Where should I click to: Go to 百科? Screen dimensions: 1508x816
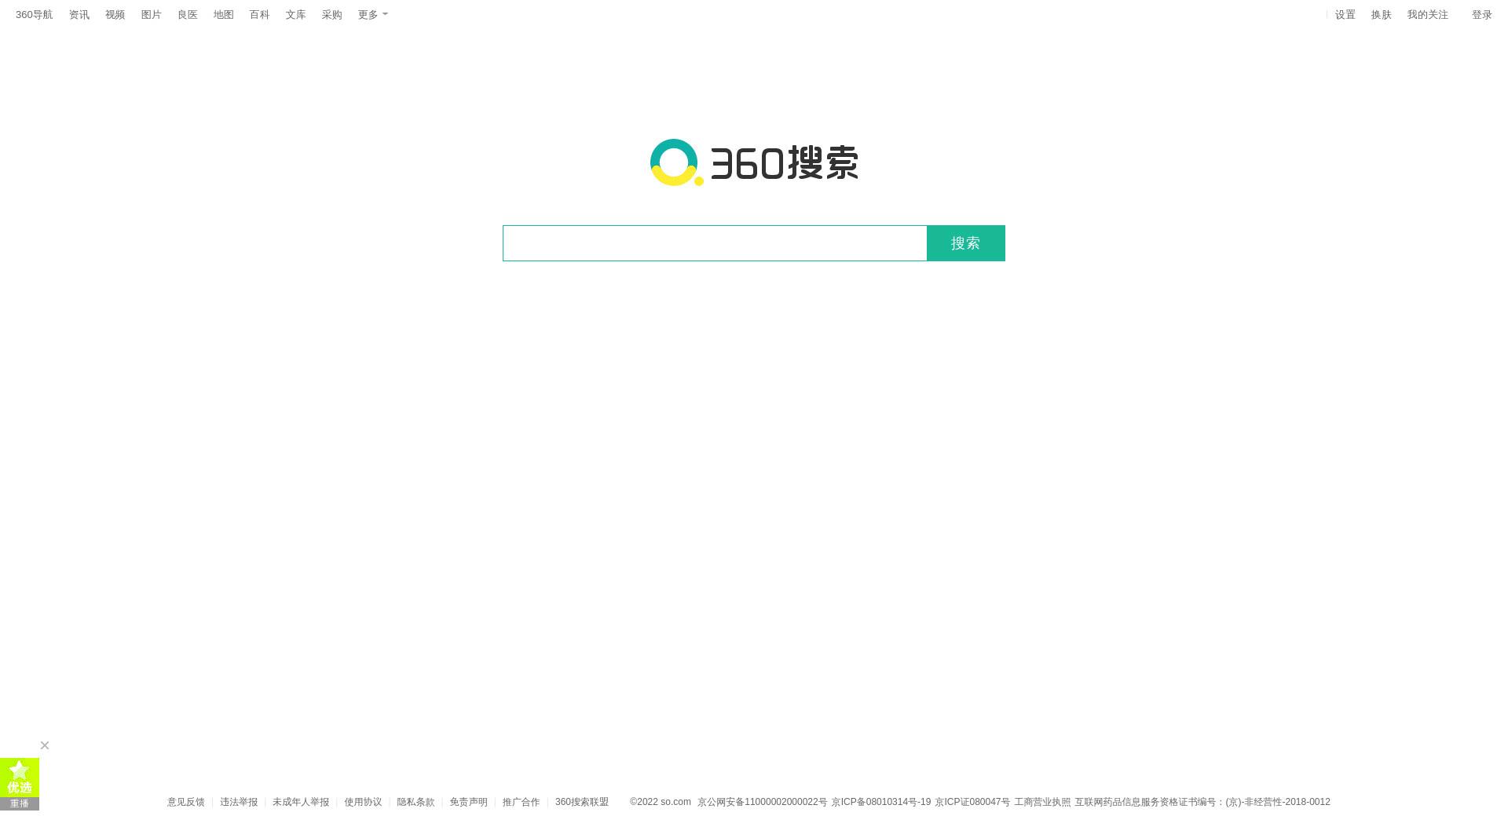pos(260,15)
